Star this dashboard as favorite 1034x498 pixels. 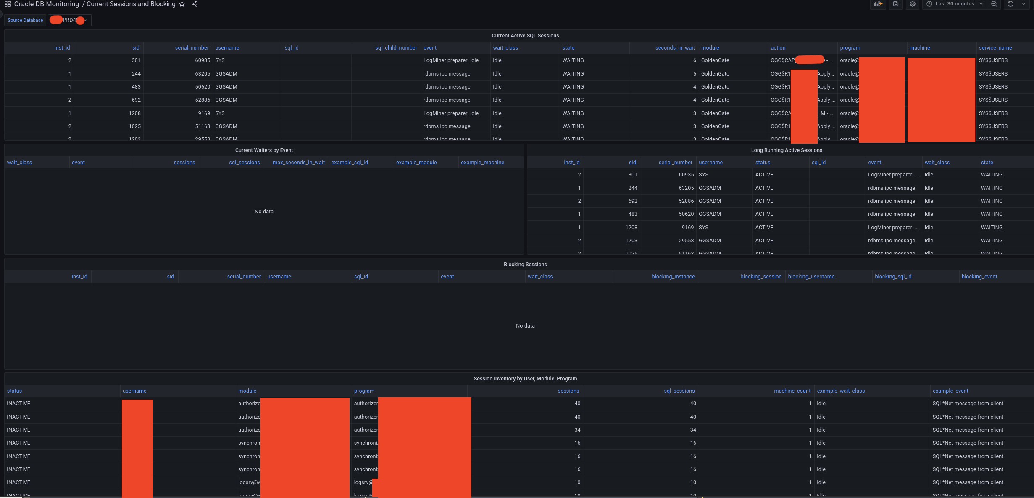click(182, 4)
